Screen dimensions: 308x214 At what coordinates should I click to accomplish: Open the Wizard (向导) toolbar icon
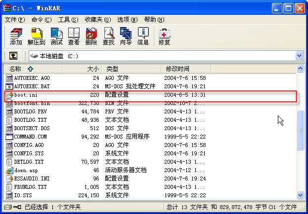tap(126, 36)
